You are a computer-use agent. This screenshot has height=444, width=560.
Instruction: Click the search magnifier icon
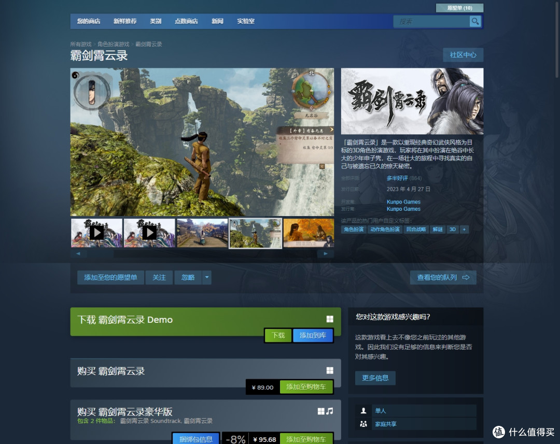tap(475, 21)
